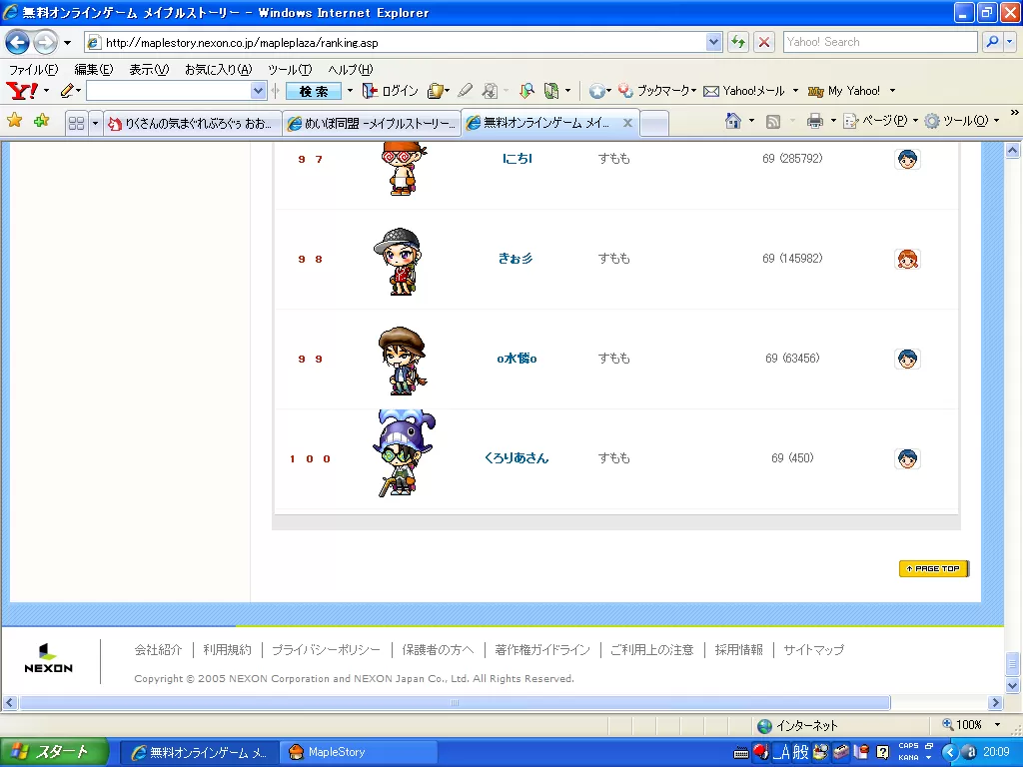Open the 表示(V) menu

[x=149, y=69]
